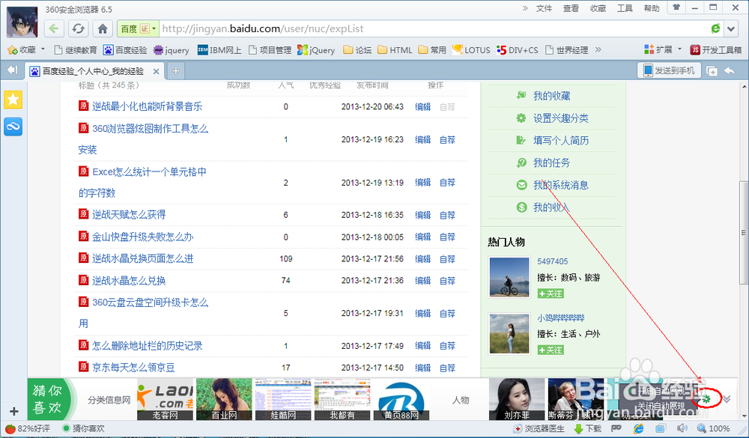Click 关注 for user 5497405

[x=551, y=293]
